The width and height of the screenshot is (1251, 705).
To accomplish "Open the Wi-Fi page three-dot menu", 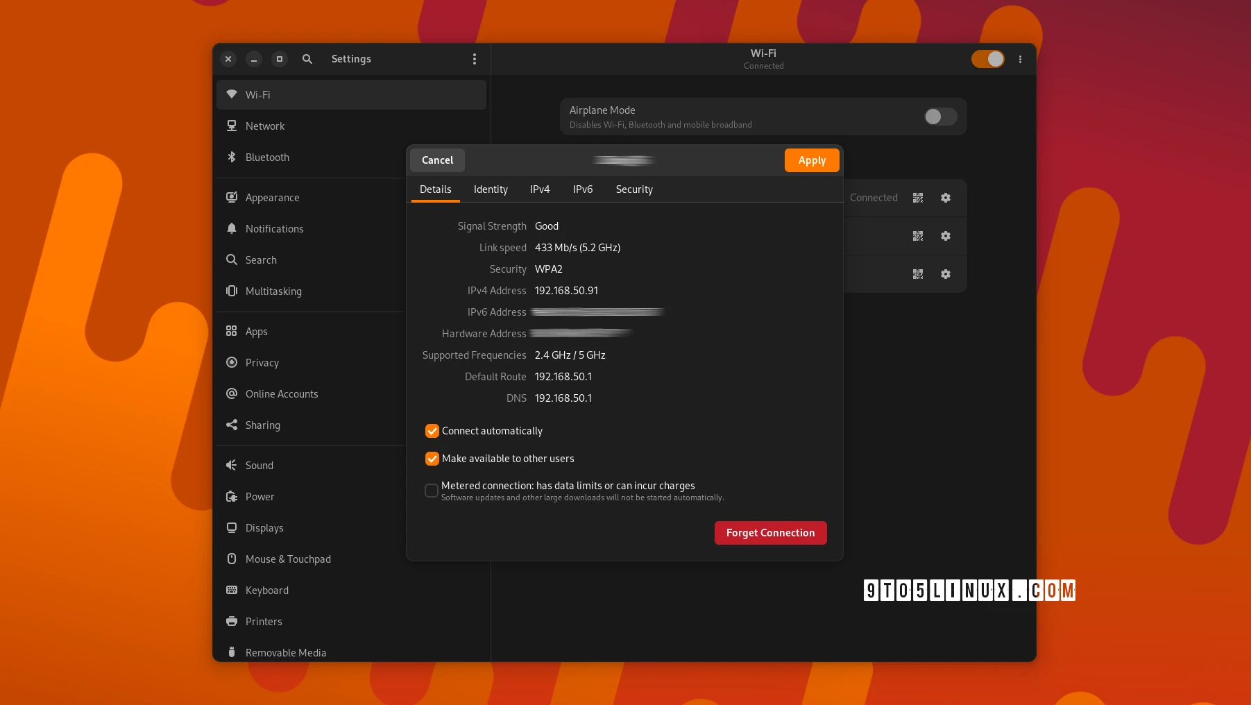I will (1020, 59).
